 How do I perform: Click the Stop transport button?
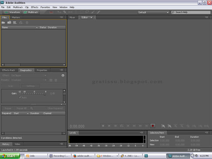[103, 126]
